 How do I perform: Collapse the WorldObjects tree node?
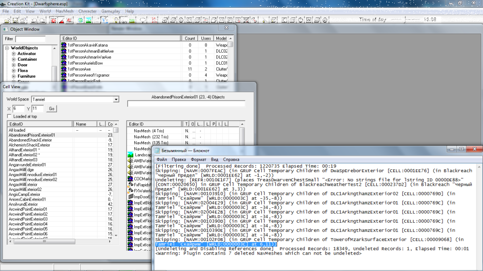point(7,48)
